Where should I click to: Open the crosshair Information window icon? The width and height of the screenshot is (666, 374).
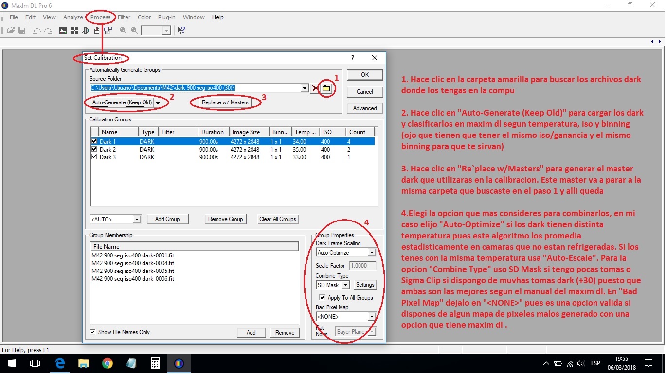pos(74,30)
